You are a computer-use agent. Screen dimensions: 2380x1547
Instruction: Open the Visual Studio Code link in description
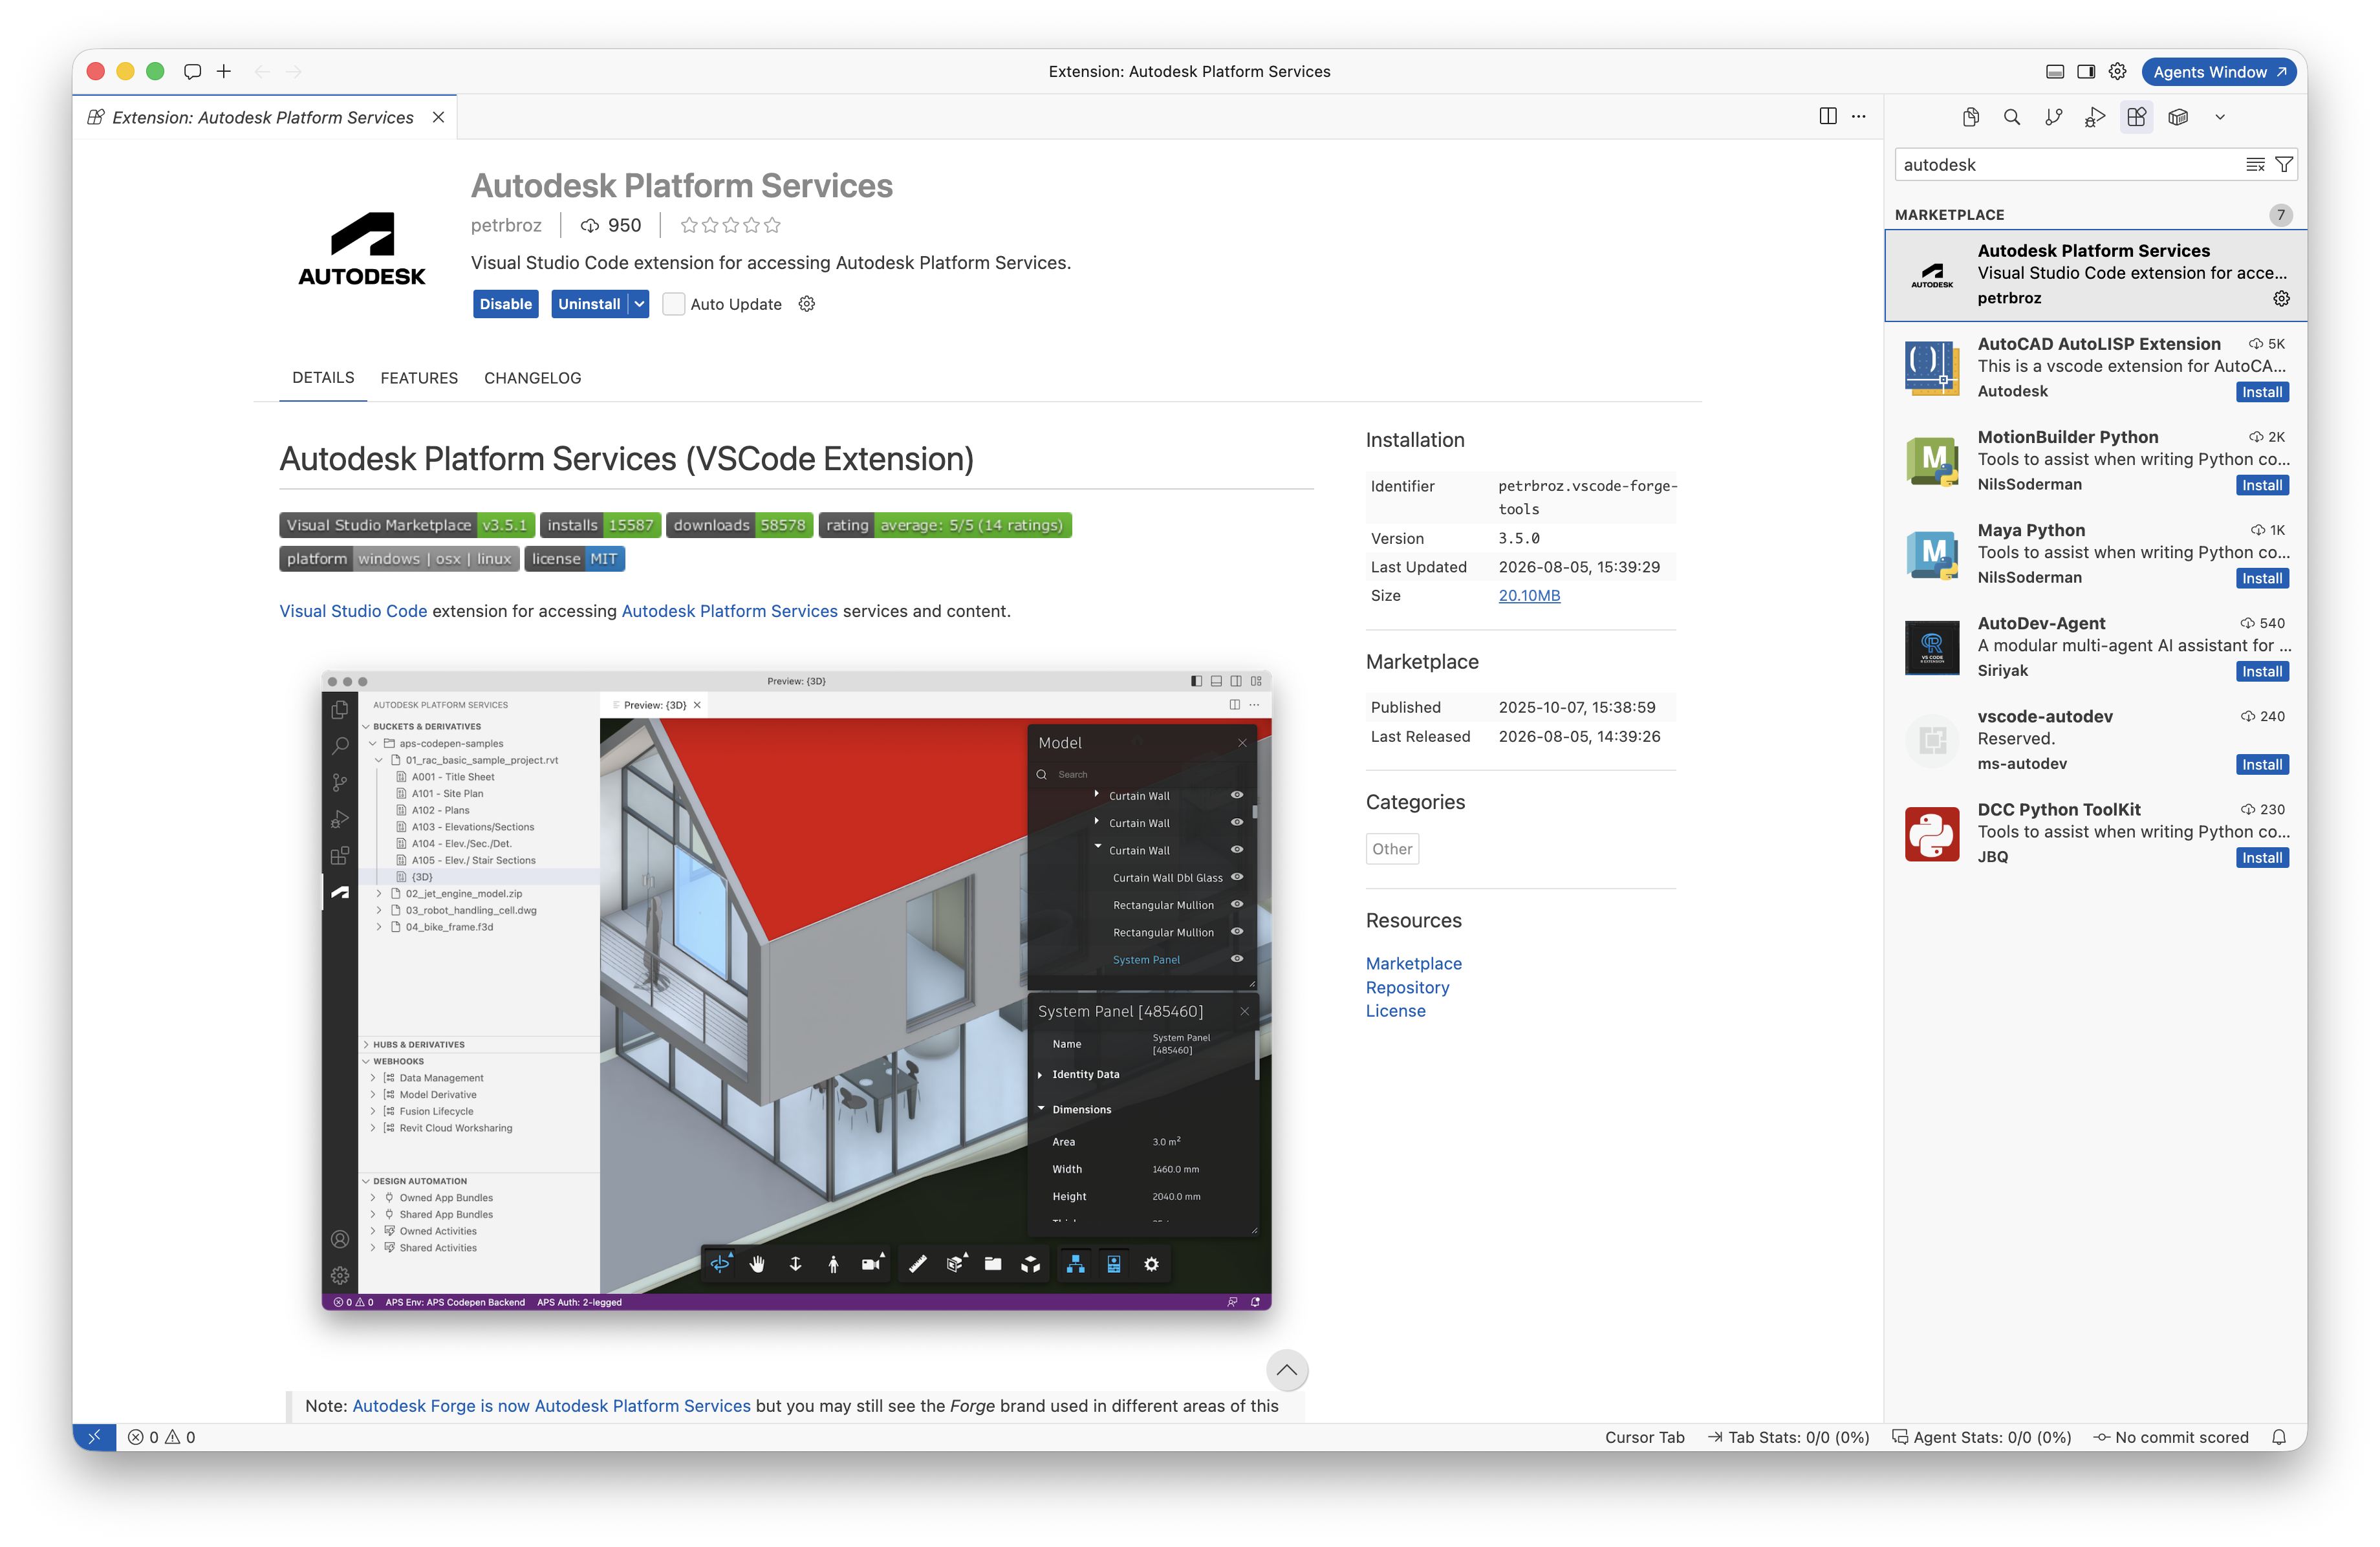click(x=353, y=611)
